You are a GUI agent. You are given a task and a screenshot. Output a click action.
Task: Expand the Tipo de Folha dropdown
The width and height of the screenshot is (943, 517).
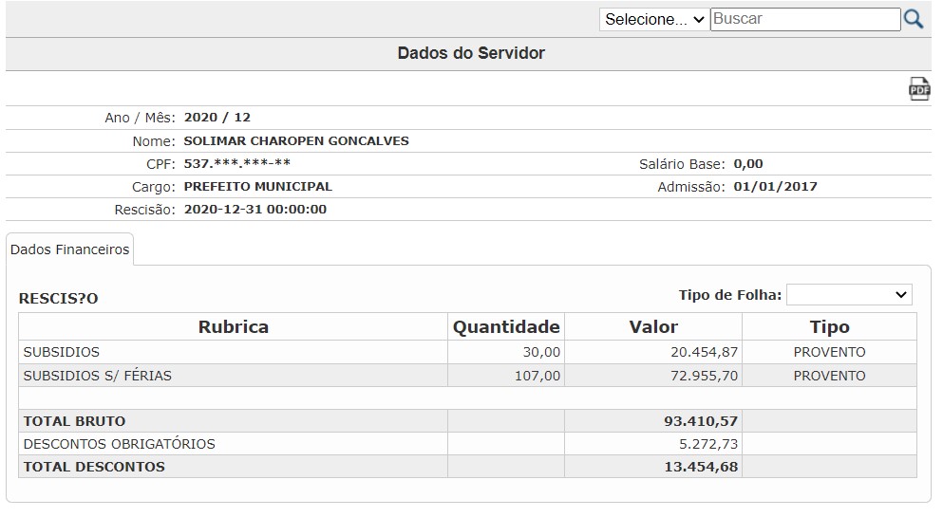coord(849,295)
